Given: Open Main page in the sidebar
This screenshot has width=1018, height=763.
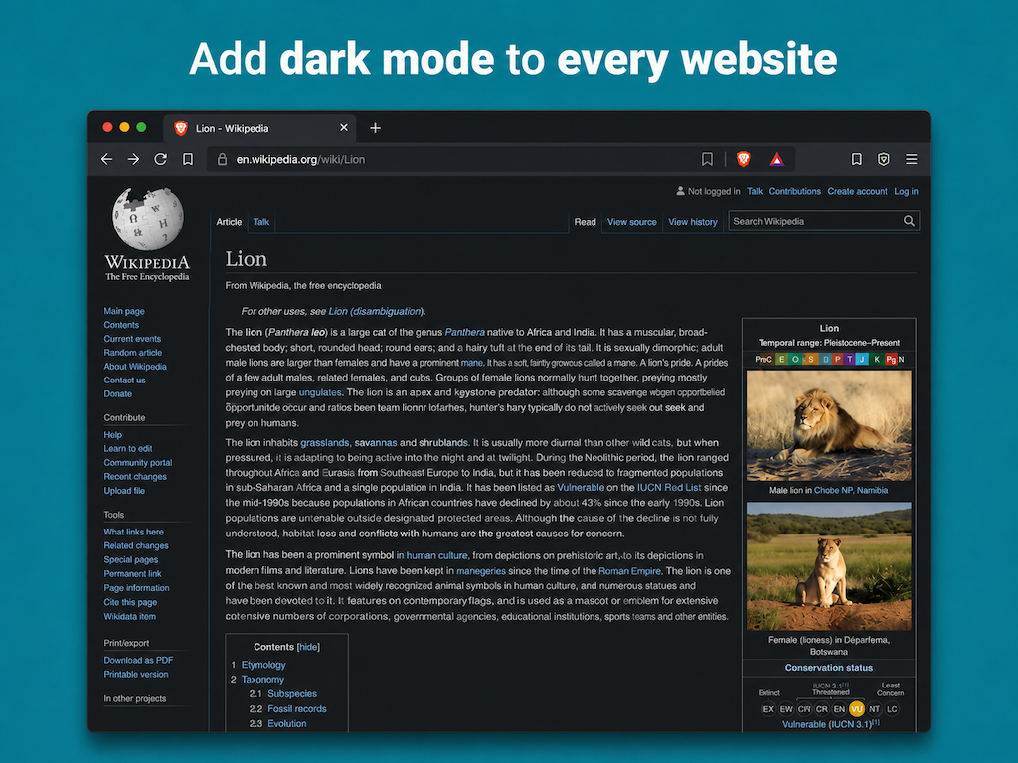Looking at the screenshot, I should pos(124,311).
